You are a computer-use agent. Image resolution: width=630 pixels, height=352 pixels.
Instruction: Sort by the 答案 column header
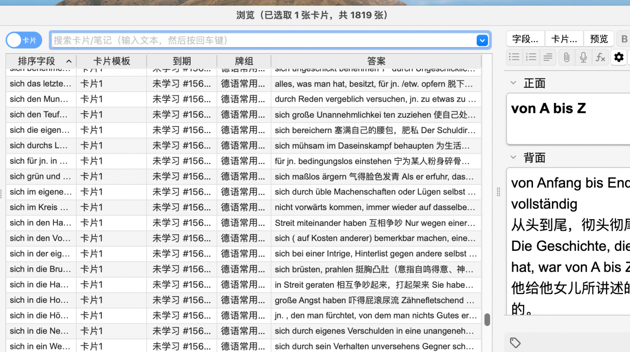[376, 61]
